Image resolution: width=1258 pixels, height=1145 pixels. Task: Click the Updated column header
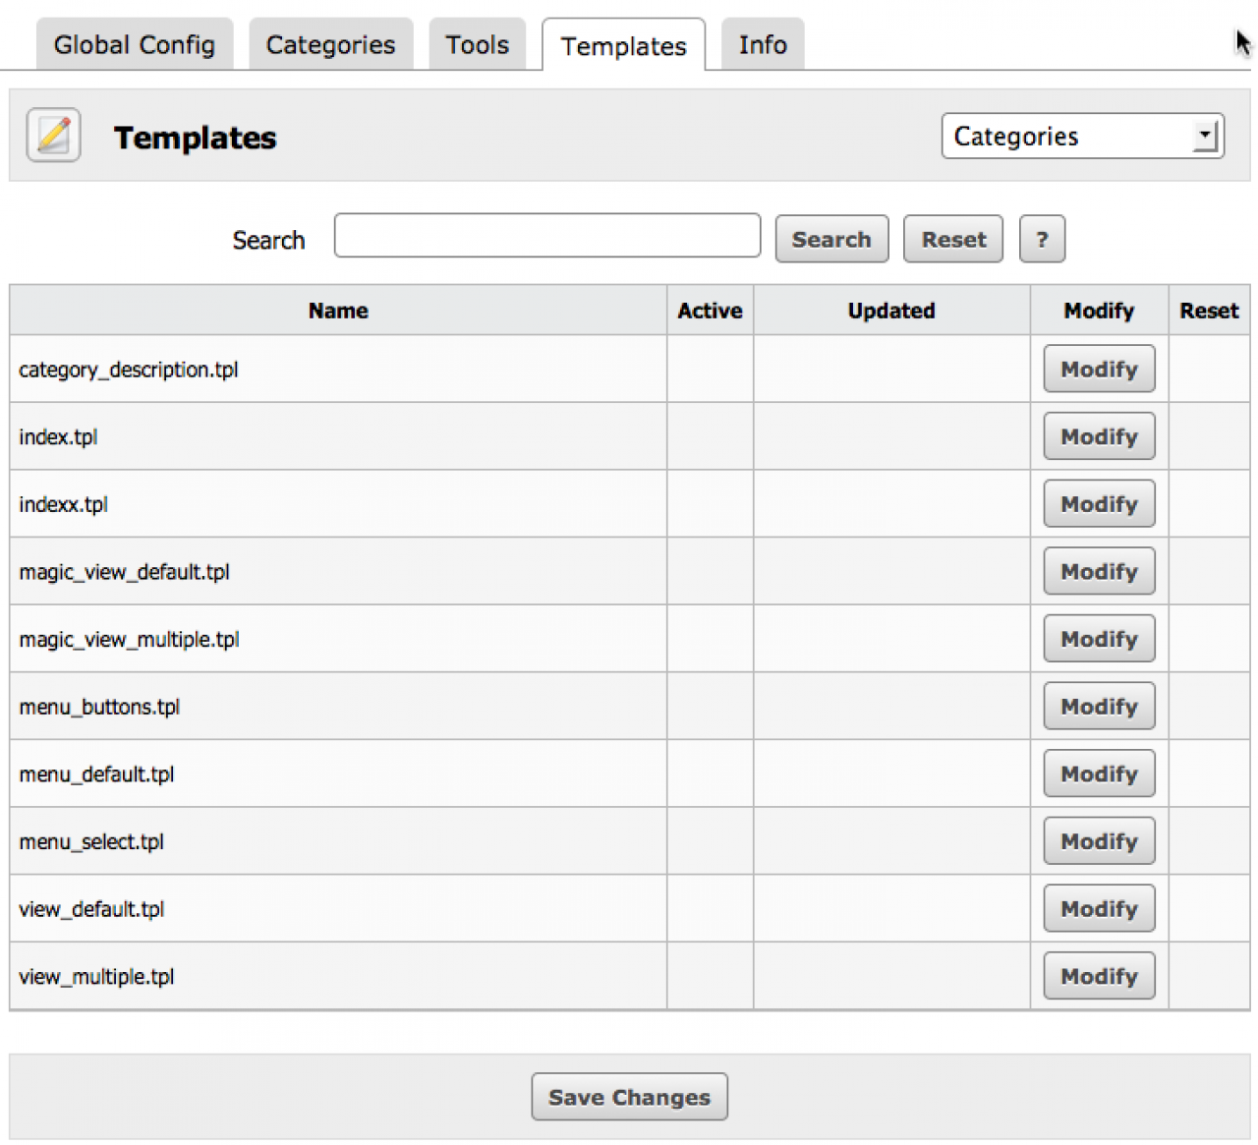click(x=891, y=311)
